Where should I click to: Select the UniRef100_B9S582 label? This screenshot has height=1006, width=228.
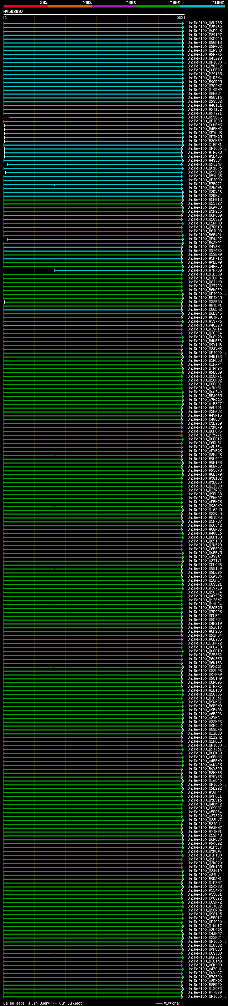204,102
